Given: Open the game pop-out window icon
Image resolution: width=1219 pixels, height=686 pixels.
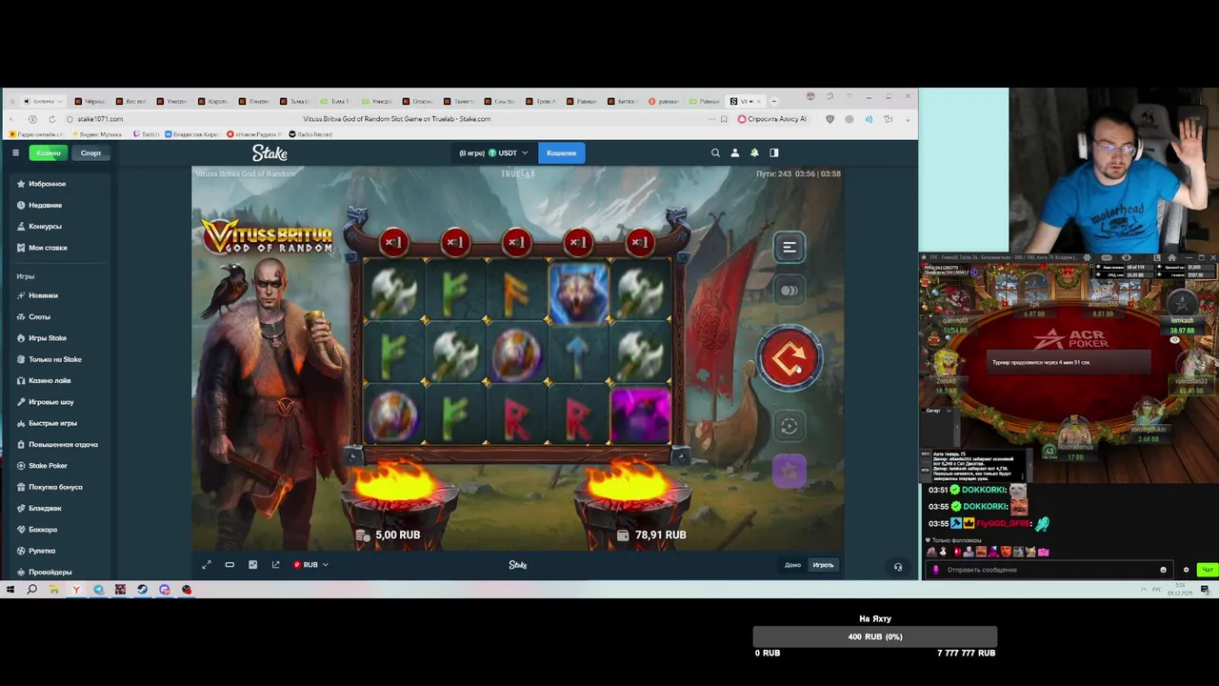Looking at the screenshot, I should [276, 565].
